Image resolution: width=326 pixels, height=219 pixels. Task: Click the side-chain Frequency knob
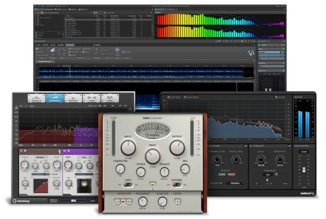coord(143,202)
